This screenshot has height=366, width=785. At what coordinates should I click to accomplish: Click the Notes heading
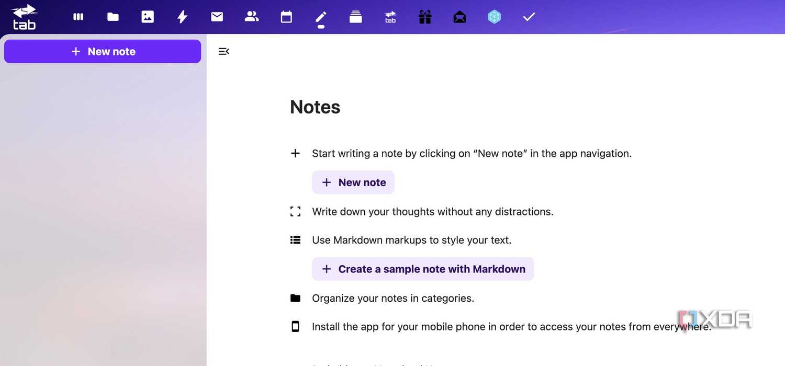pyautogui.click(x=315, y=107)
